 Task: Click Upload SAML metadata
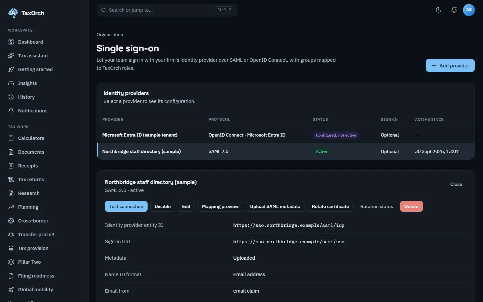(275, 206)
